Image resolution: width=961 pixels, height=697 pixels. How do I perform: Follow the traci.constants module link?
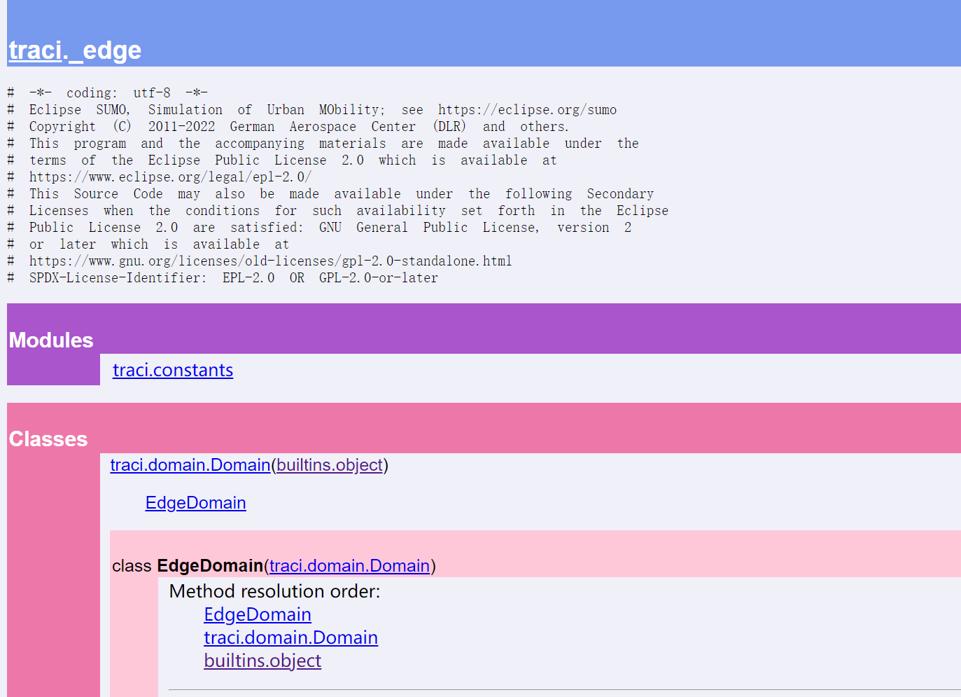(x=172, y=370)
